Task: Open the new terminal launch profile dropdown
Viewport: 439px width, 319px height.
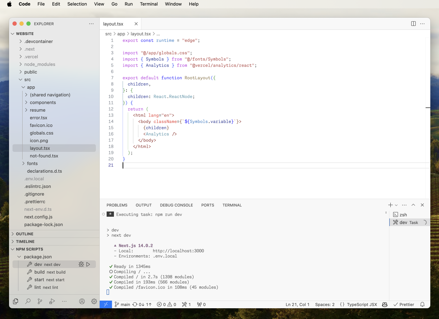Action: (x=396, y=205)
